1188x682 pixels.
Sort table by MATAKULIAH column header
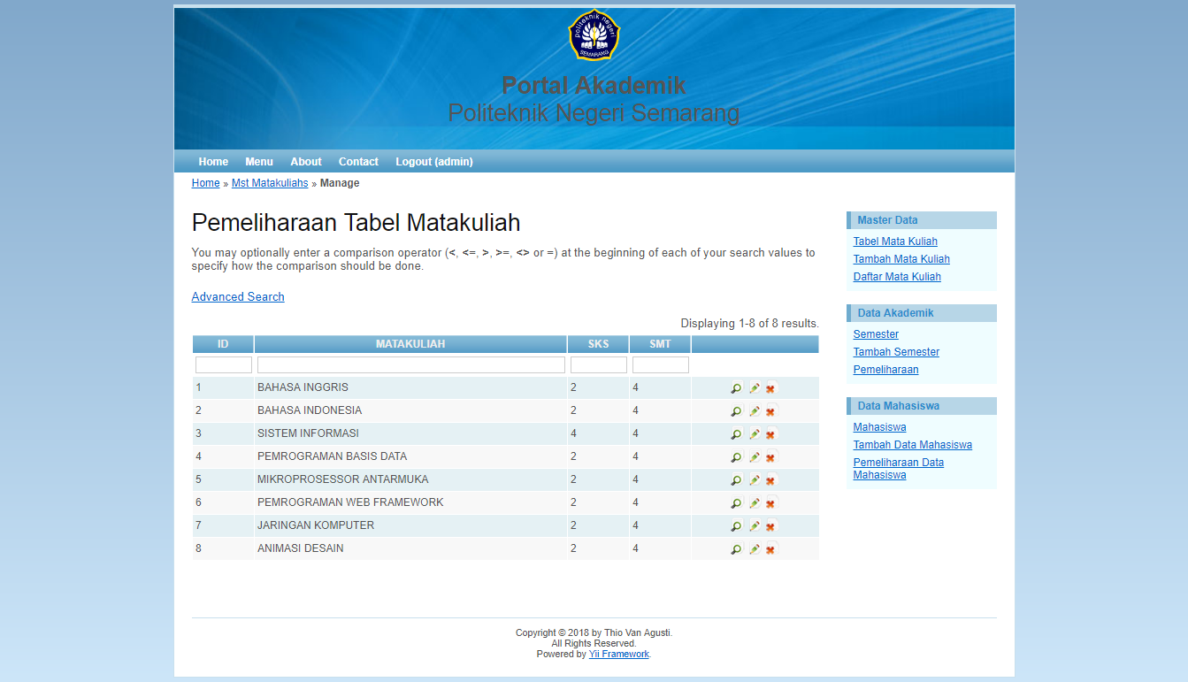click(410, 344)
